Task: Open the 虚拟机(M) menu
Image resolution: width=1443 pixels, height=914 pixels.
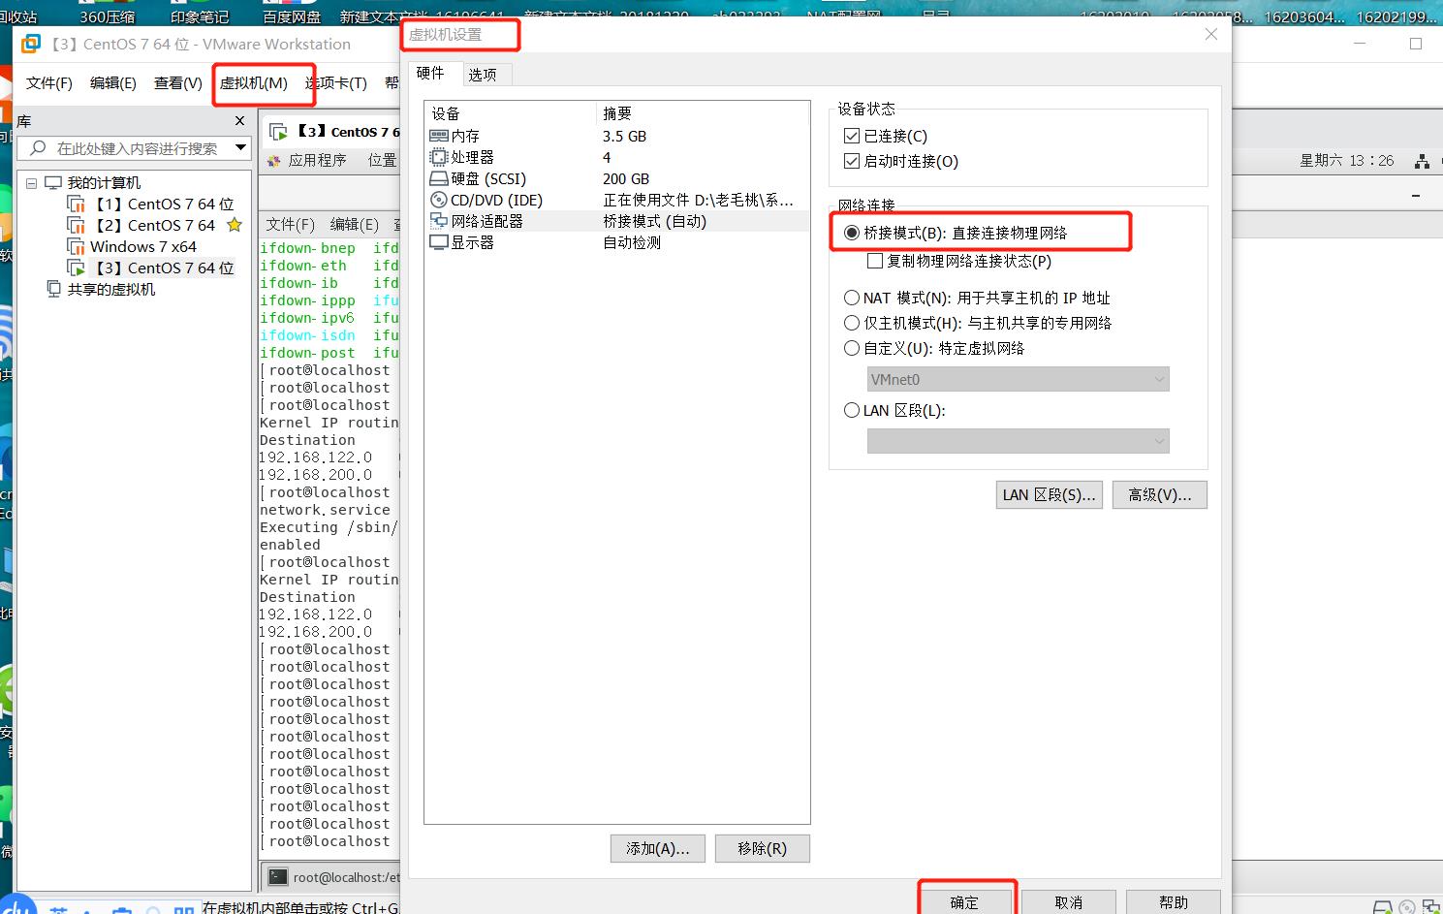Action: [x=254, y=83]
